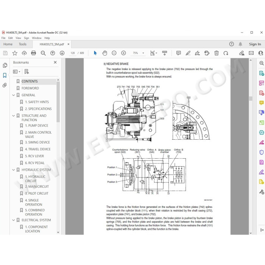The height and width of the screenshot is (265, 265).
Task: Open the Edit menu
Action: coord(11,38)
